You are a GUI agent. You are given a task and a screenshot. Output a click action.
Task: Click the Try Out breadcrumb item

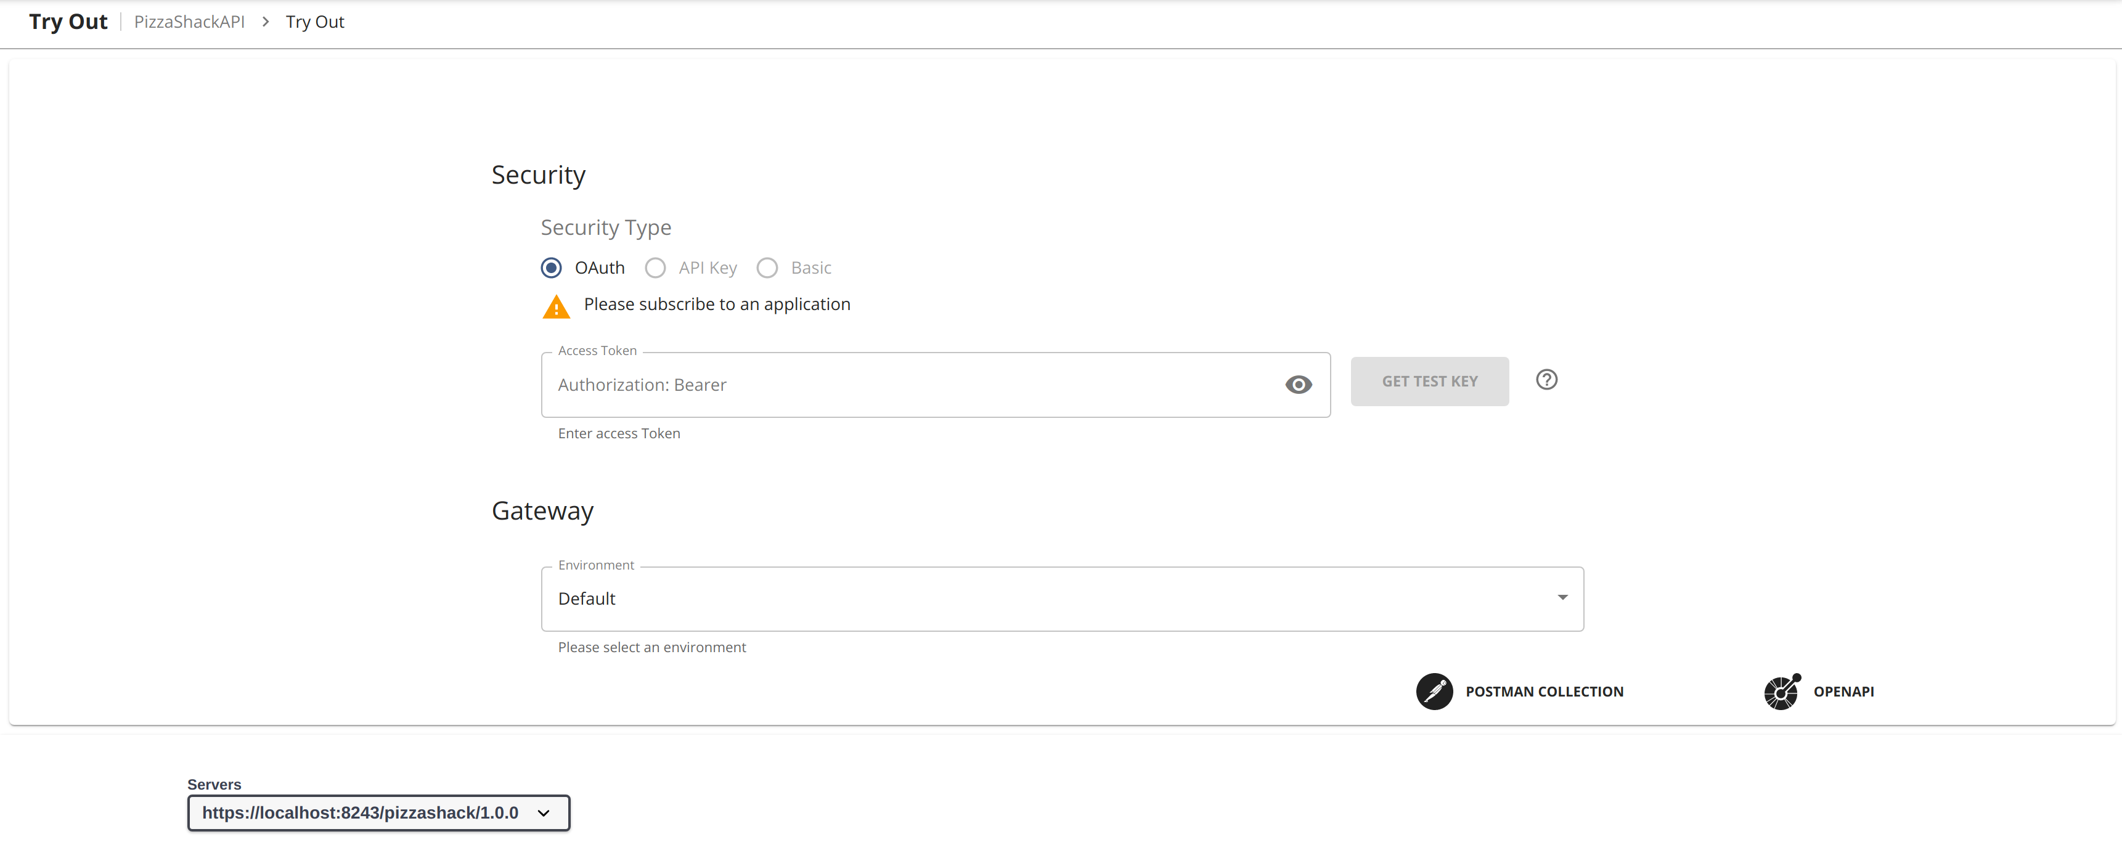315,22
